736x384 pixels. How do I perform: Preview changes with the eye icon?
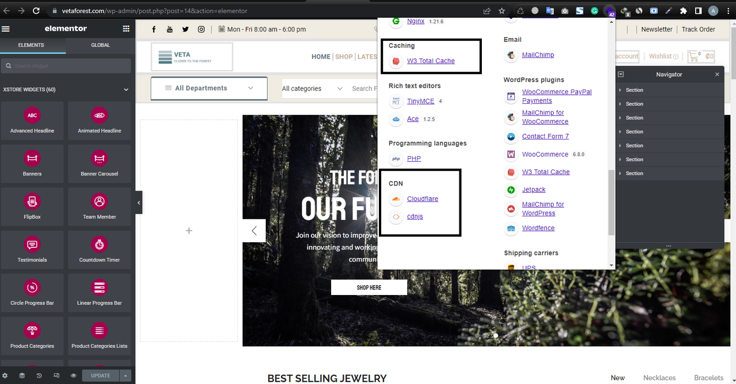pyautogui.click(x=74, y=375)
